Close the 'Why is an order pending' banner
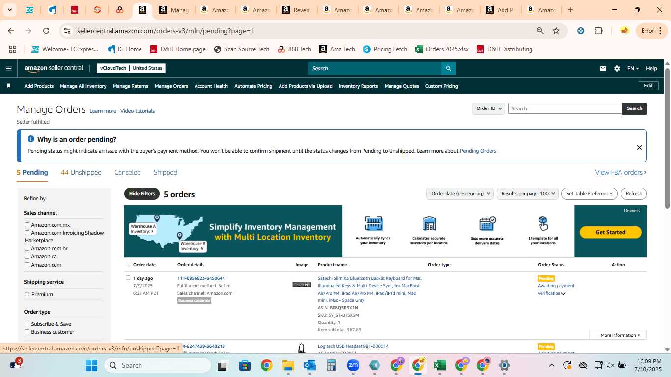The height and width of the screenshot is (377, 671). [639, 147]
